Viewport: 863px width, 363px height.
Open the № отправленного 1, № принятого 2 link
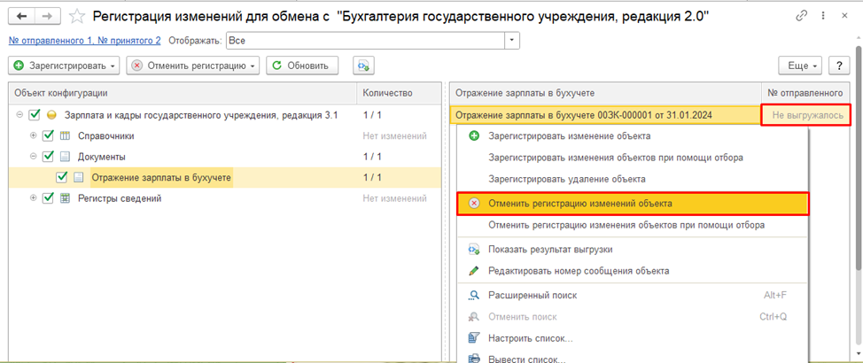point(85,40)
